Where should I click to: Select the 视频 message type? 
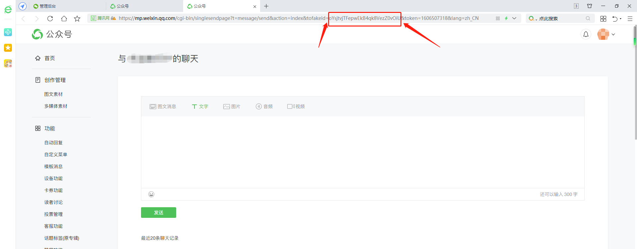click(296, 106)
